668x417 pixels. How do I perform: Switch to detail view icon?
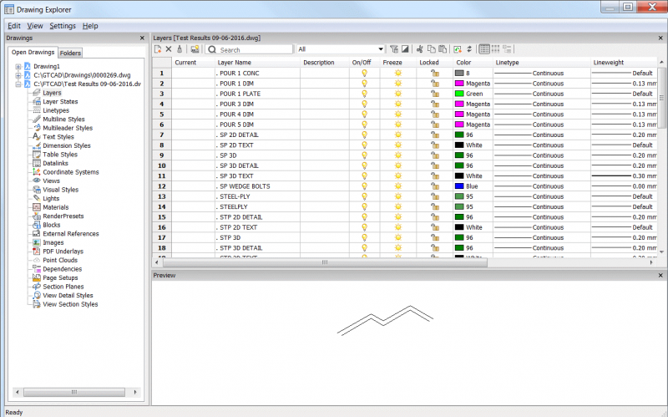point(484,49)
